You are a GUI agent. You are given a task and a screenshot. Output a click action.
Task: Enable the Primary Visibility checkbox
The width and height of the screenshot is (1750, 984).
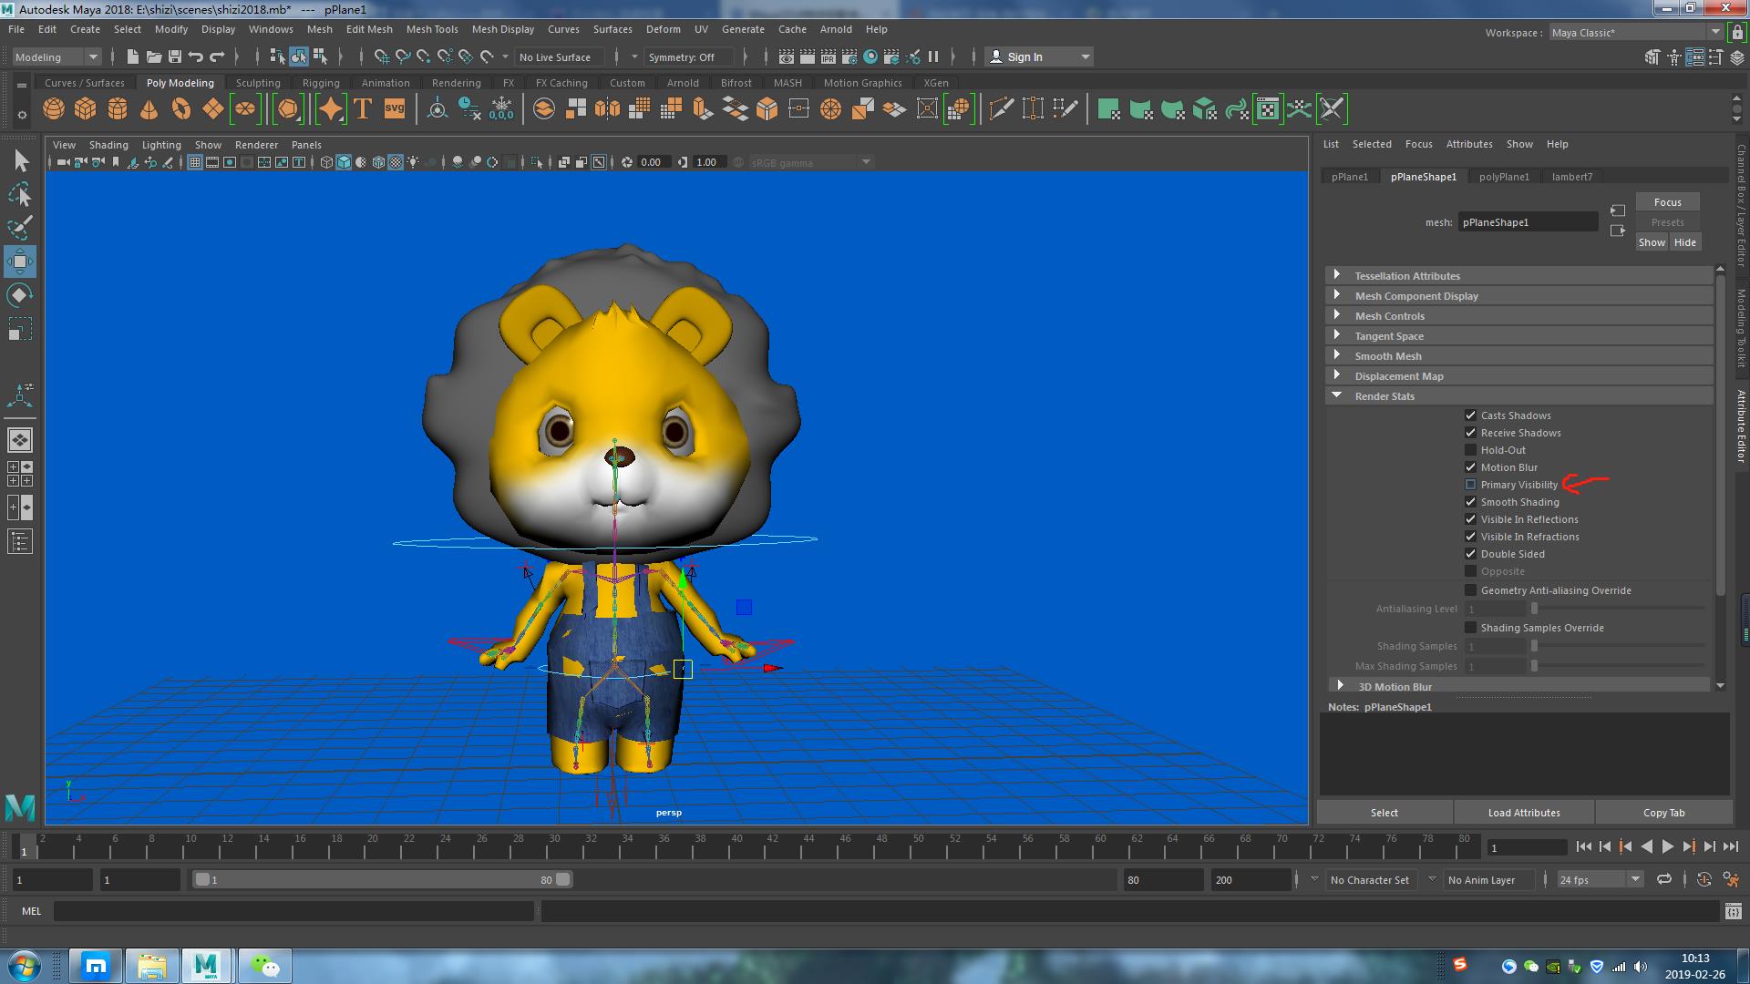1470,485
